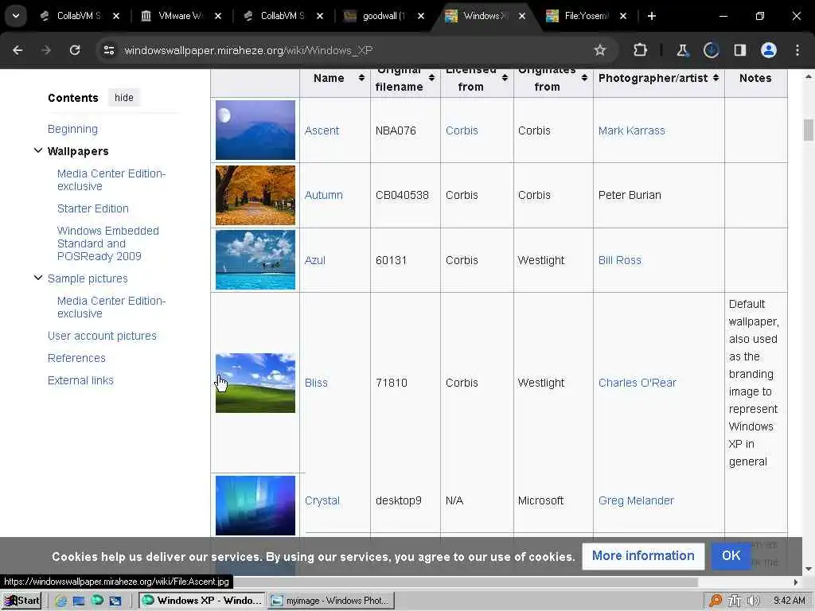Click the forward navigation arrow
815x611 pixels.
click(45, 50)
